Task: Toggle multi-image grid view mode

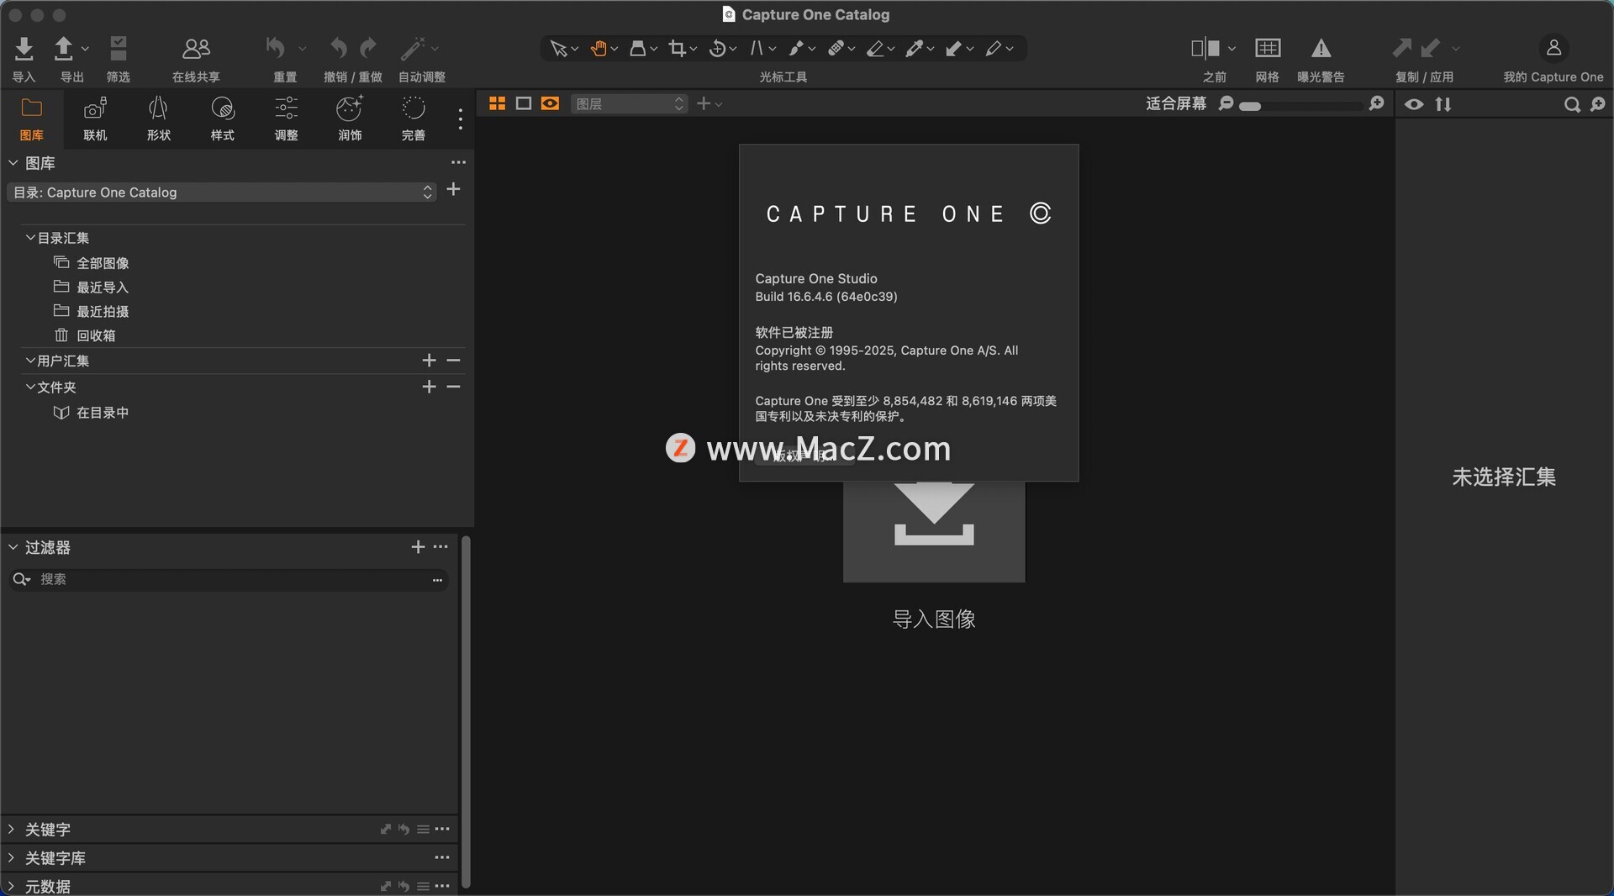Action: (497, 103)
